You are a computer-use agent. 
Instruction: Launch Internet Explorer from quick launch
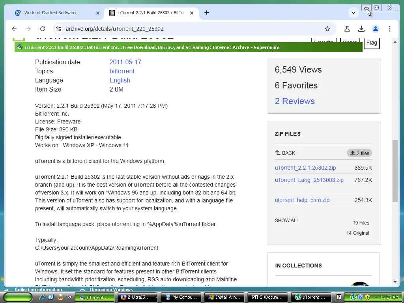[x=42, y=297]
